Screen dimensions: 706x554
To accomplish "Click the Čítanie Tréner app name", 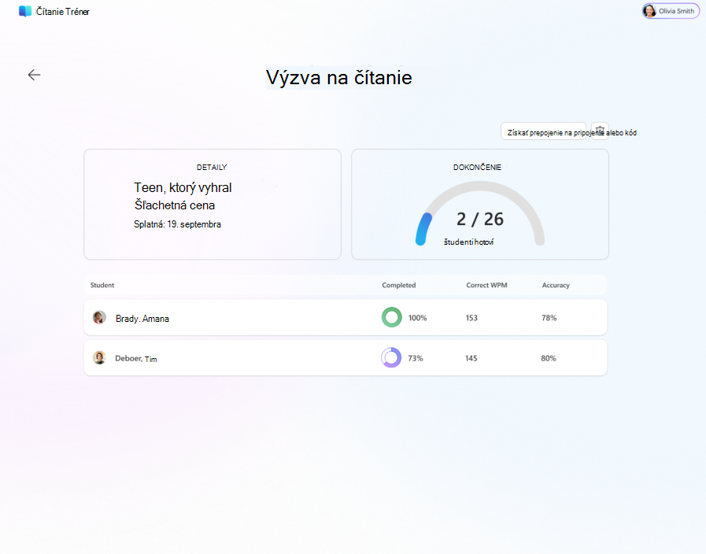I will (63, 12).
